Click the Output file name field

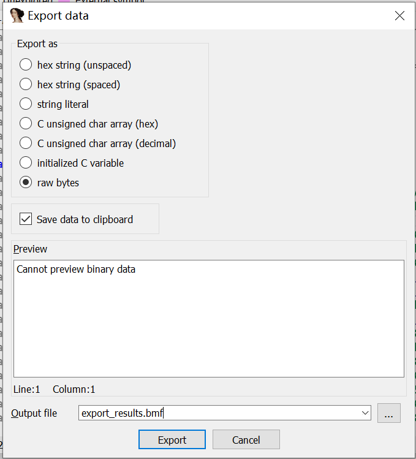[x=221, y=413]
